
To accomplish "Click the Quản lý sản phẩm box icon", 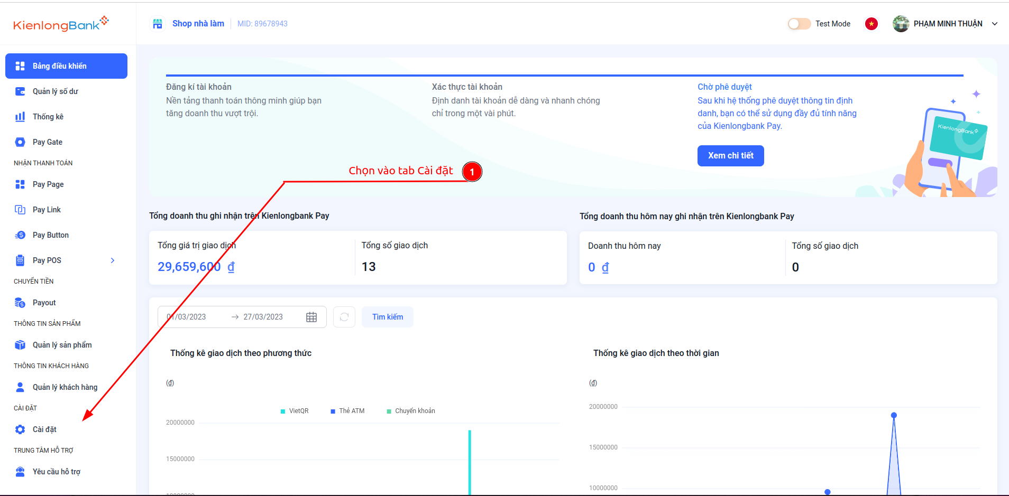I will point(20,345).
